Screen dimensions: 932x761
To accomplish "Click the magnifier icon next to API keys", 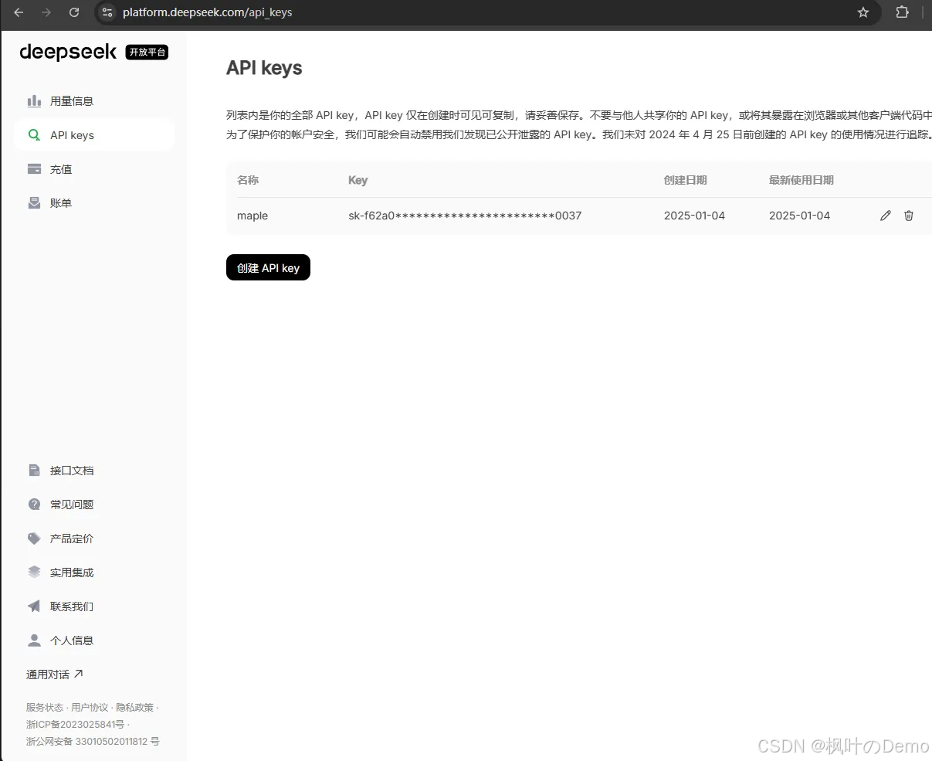I will (x=34, y=134).
